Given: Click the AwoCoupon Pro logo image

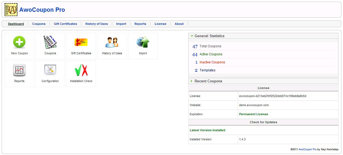Looking at the screenshot, I should pyautogui.click(x=11, y=10).
